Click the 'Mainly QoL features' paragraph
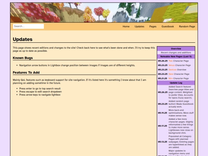 click(79, 81)
